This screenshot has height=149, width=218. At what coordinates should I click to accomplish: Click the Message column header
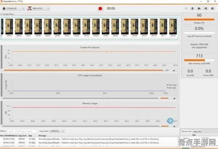(x=42, y=135)
